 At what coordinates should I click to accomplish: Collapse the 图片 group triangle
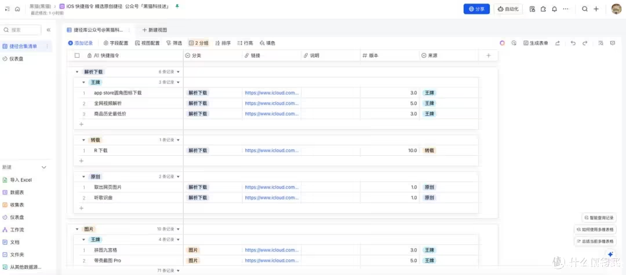tap(77, 229)
